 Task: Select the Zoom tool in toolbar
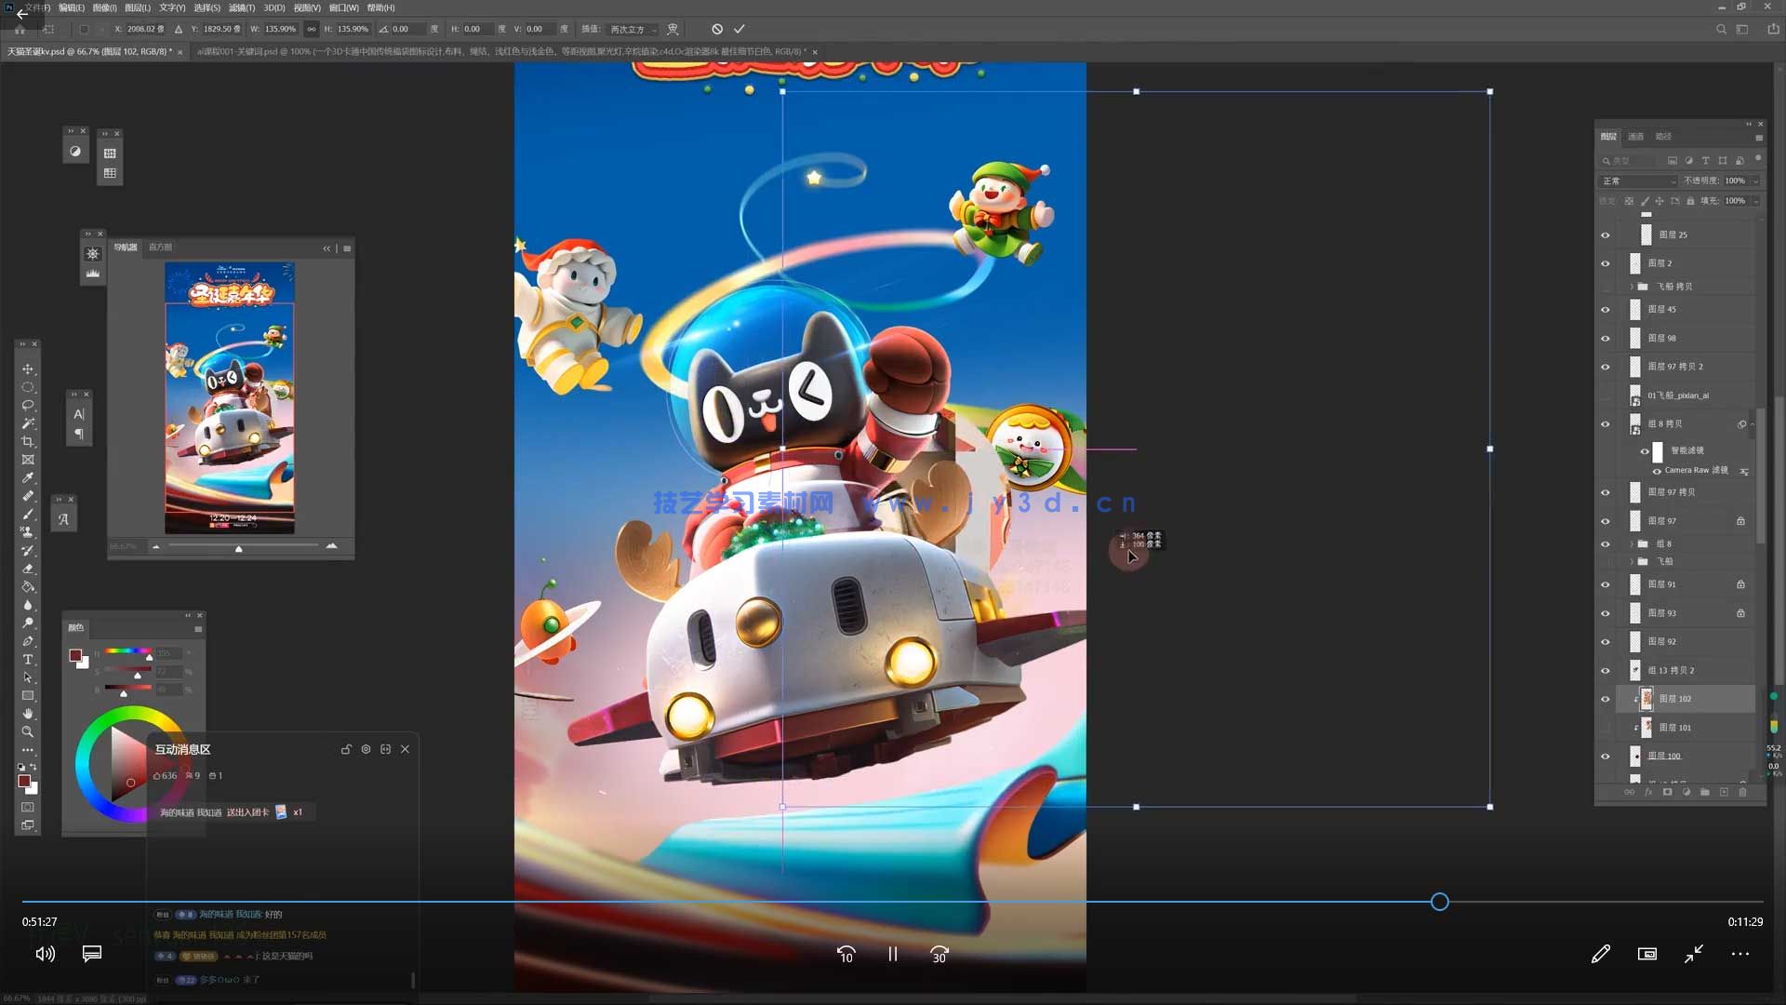(x=28, y=732)
